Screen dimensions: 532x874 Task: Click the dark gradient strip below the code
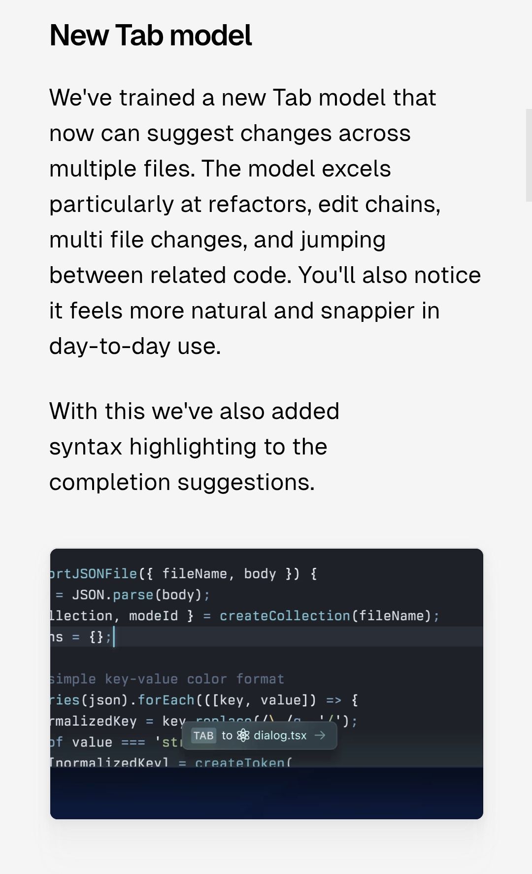click(266, 793)
